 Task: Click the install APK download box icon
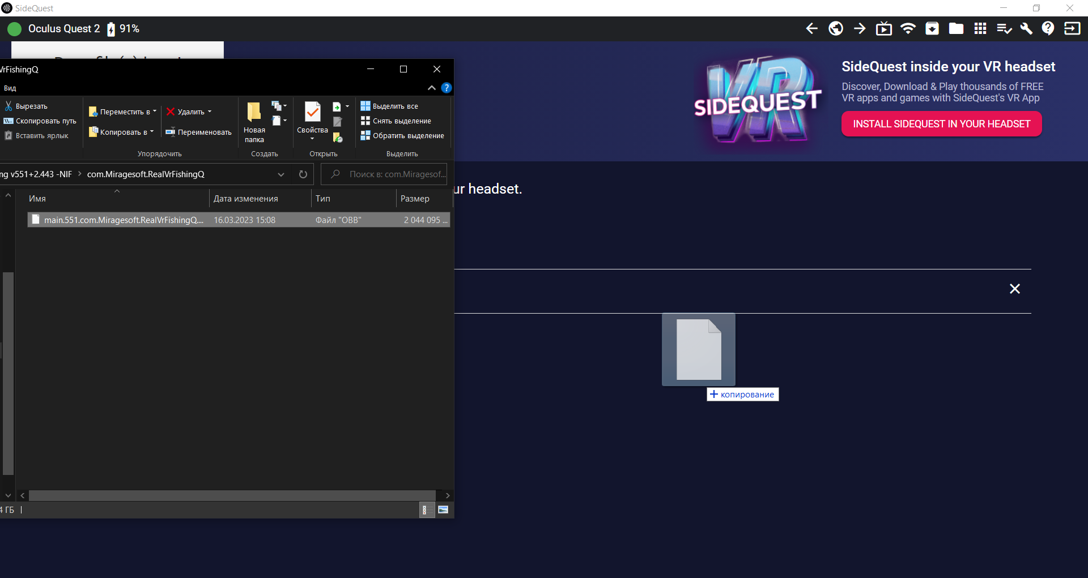coord(932,29)
